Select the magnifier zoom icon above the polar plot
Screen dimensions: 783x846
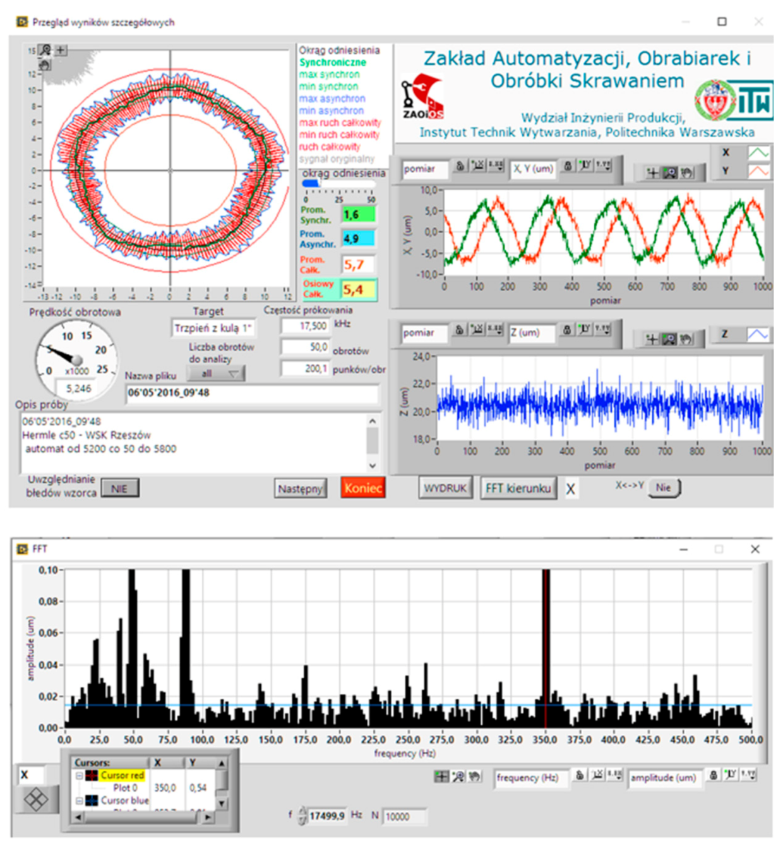click(44, 48)
